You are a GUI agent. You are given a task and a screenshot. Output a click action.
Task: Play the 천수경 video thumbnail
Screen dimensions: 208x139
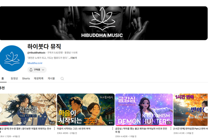28,110
